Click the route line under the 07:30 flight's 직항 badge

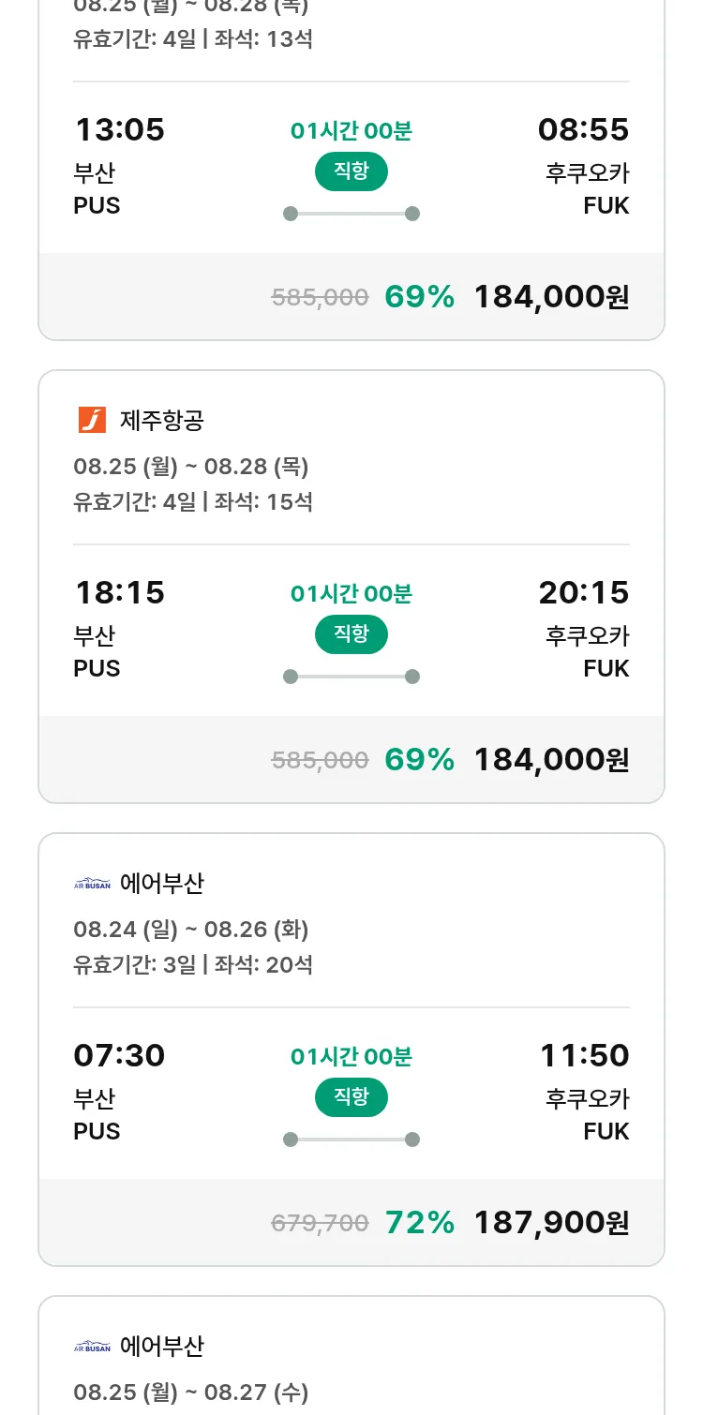point(351,1139)
